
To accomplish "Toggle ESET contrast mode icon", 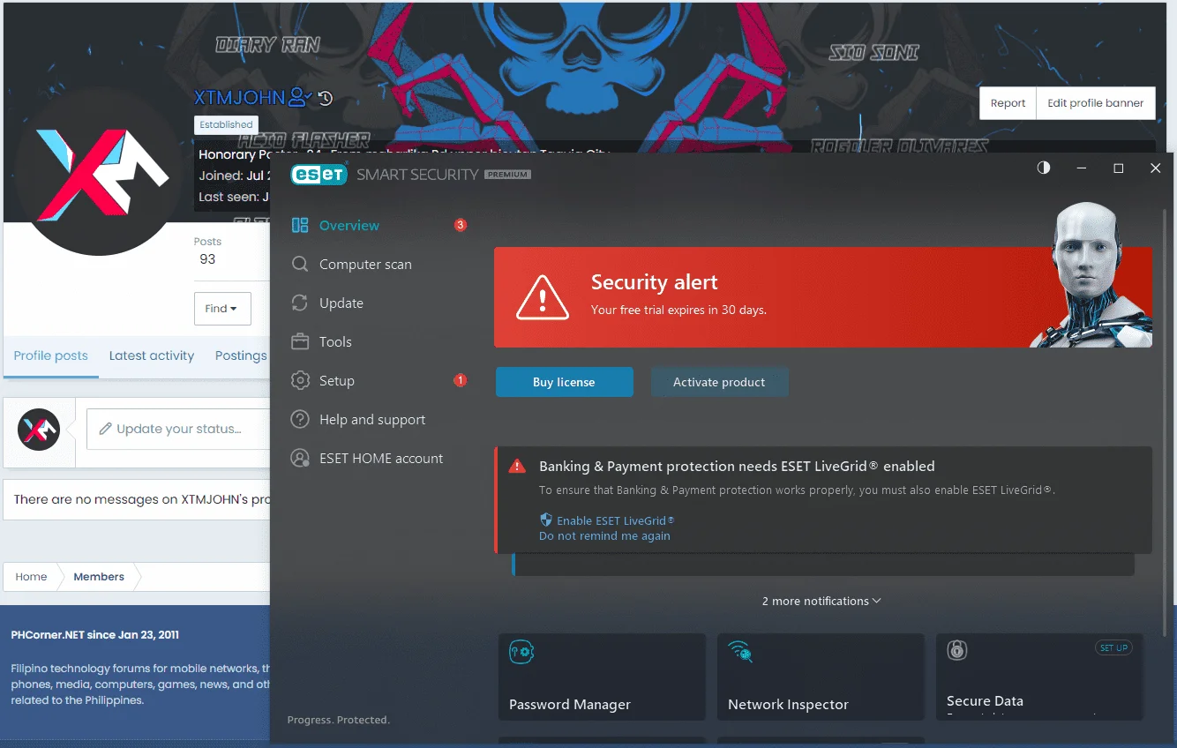I will pos(1044,168).
